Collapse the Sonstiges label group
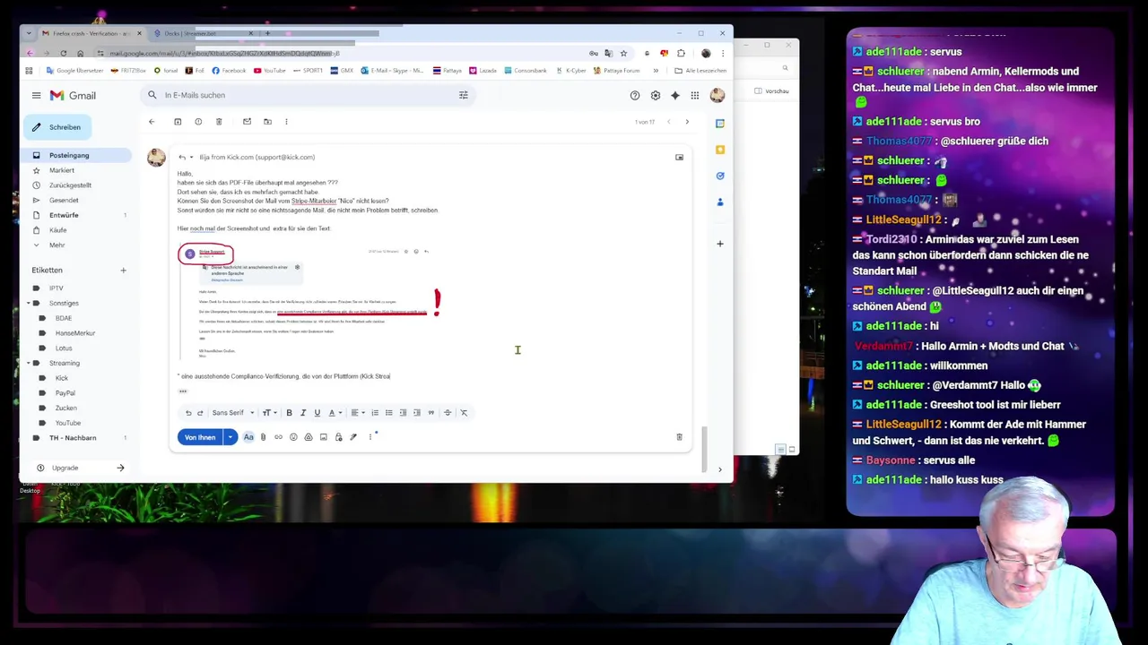Screen dimensions: 1148x645 tap(28, 303)
